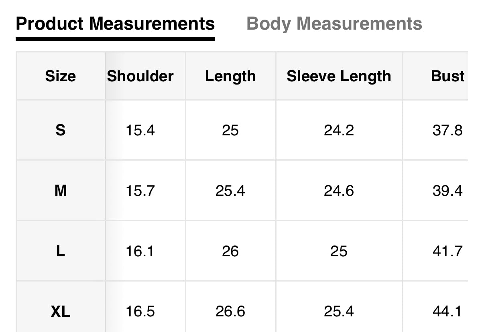Select bust value 41.7 for size L
484x332 pixels.
[447, 251]
